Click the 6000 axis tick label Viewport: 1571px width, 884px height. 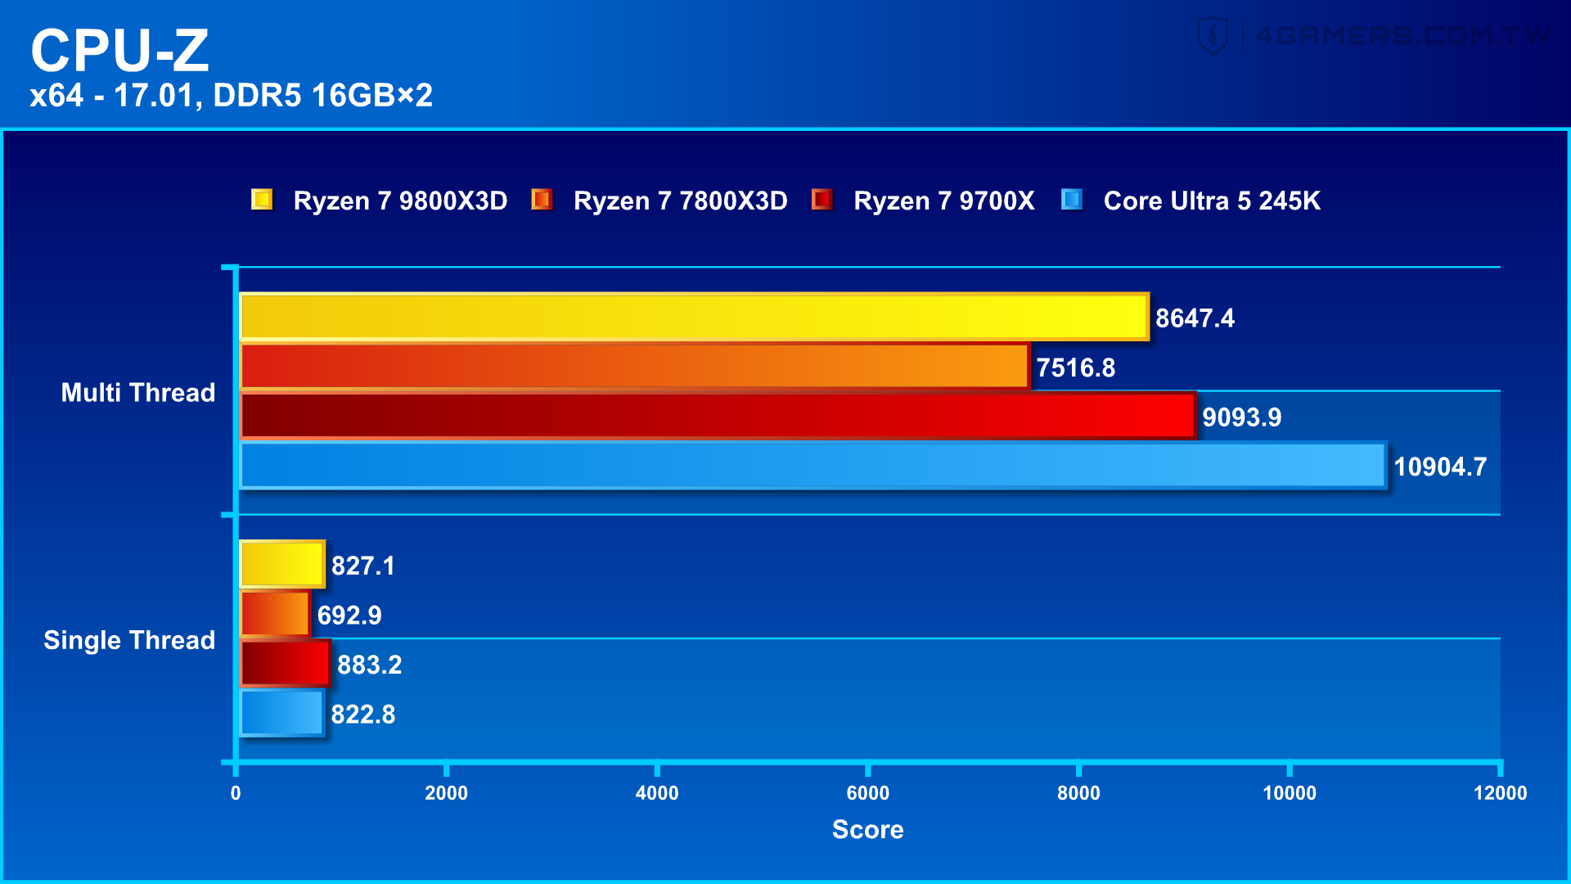868,793
